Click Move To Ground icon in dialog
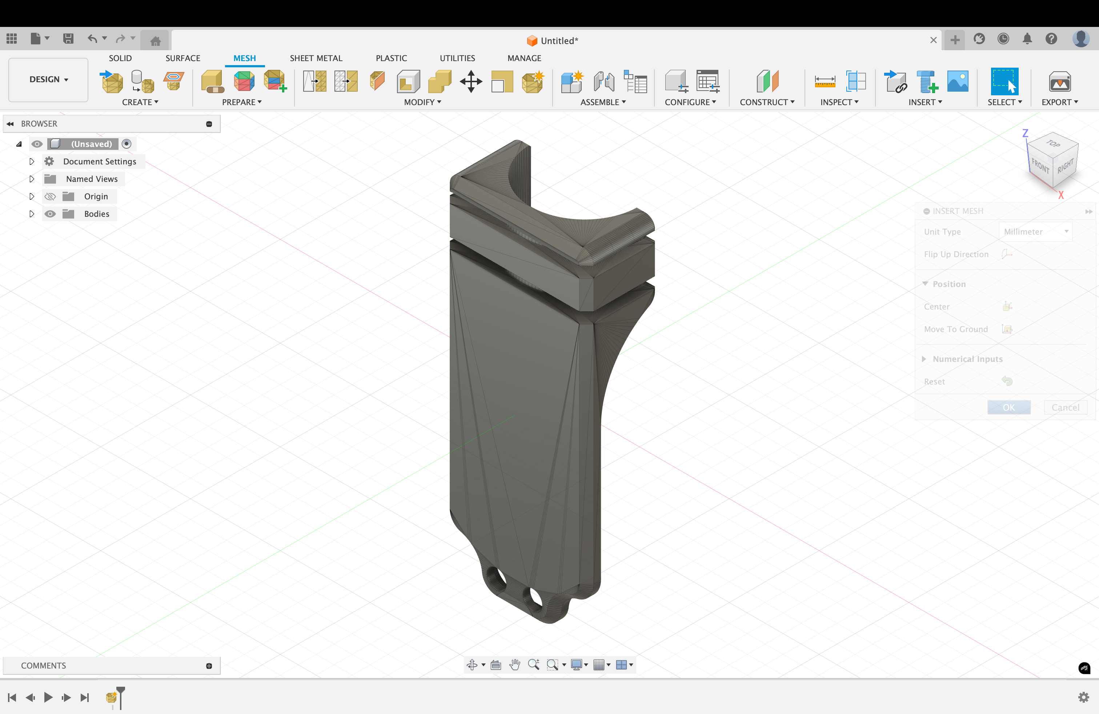The width and height of the screenshot is (1099, 714). (x=1008, y=329)
